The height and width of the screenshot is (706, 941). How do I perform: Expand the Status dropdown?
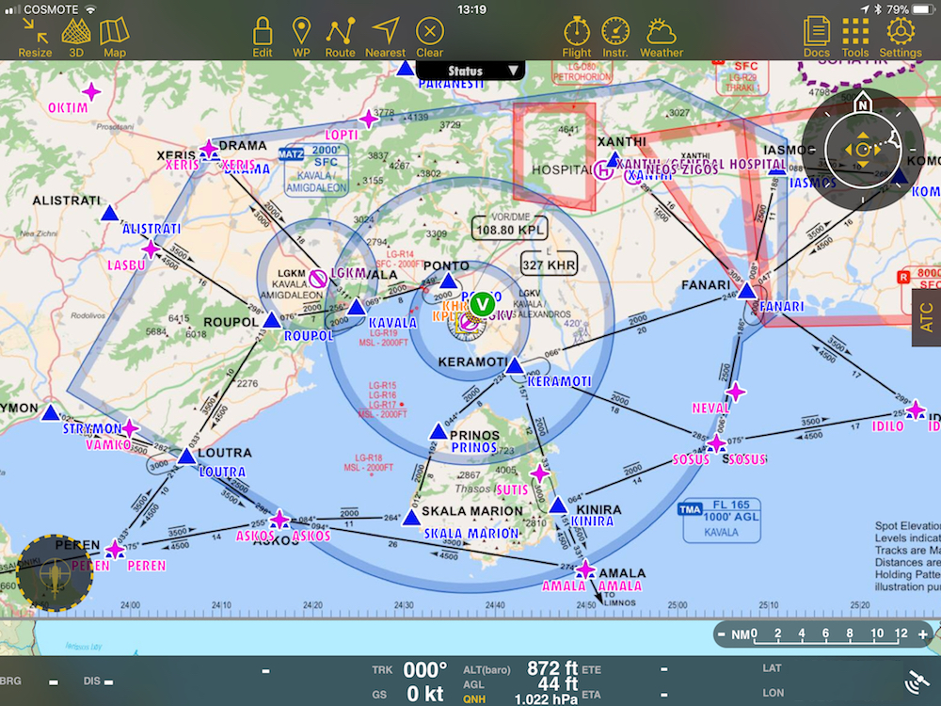point(470,71)
